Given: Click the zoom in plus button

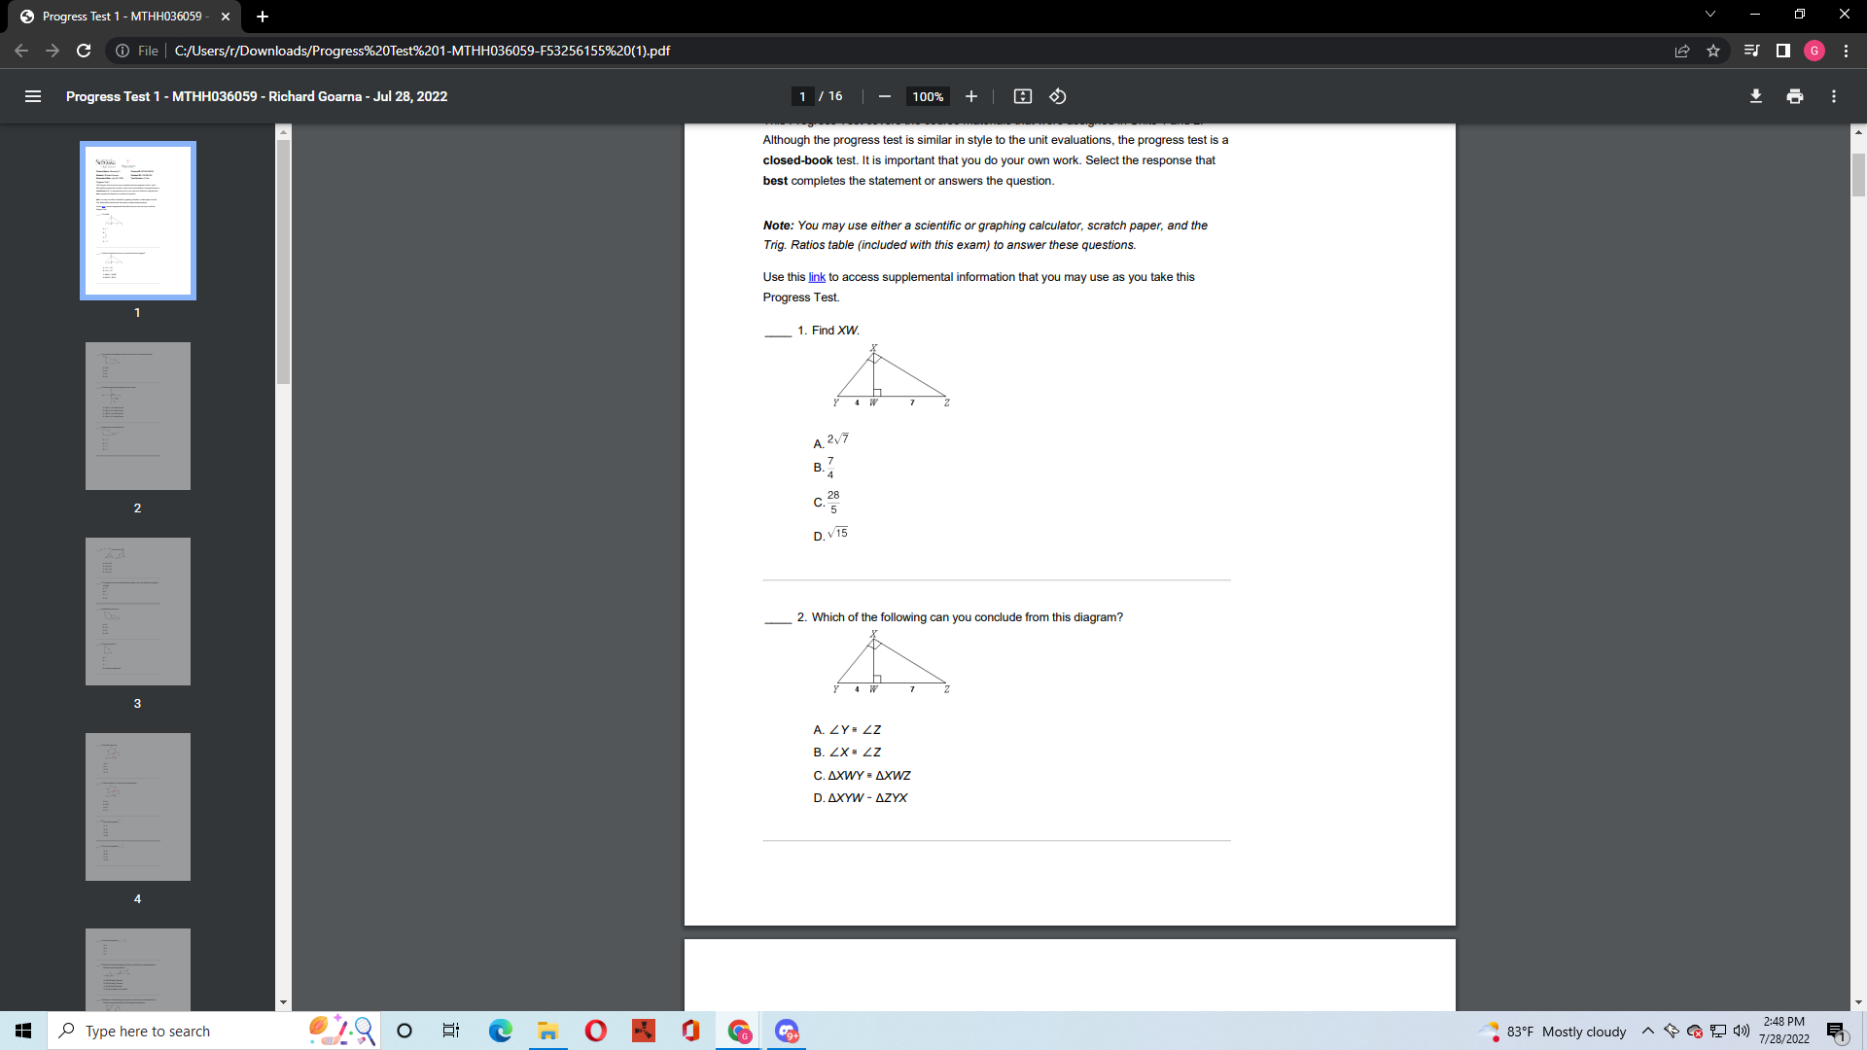Looking at the screenshot, I should [970, 96].
